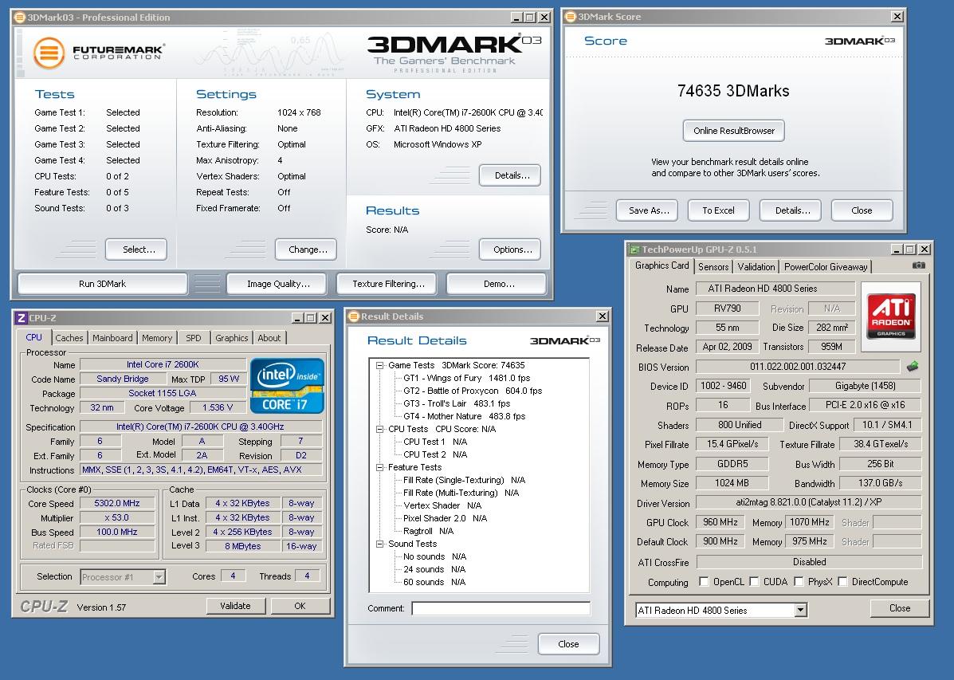
Task: Click the 3DMark03 main window title icon
Action: pos(19,17)
